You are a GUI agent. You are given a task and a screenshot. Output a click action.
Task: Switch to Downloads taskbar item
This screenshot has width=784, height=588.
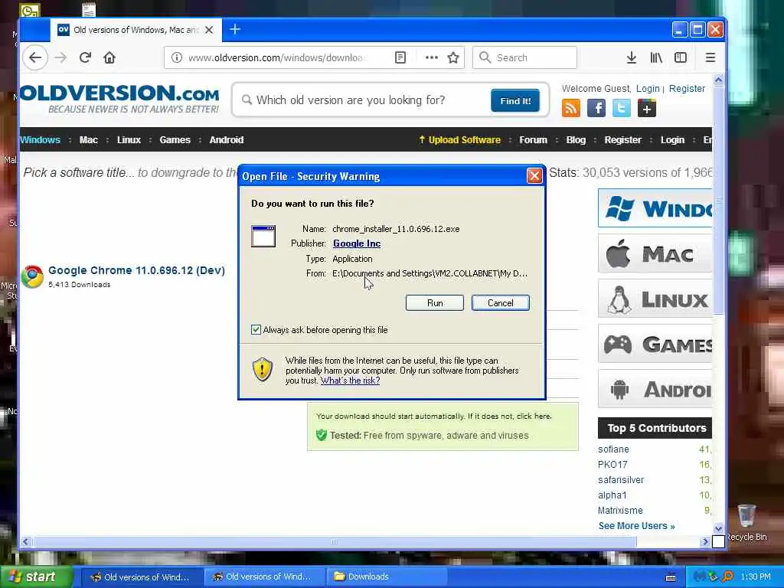pyautogui.click(x=387, y=577)
